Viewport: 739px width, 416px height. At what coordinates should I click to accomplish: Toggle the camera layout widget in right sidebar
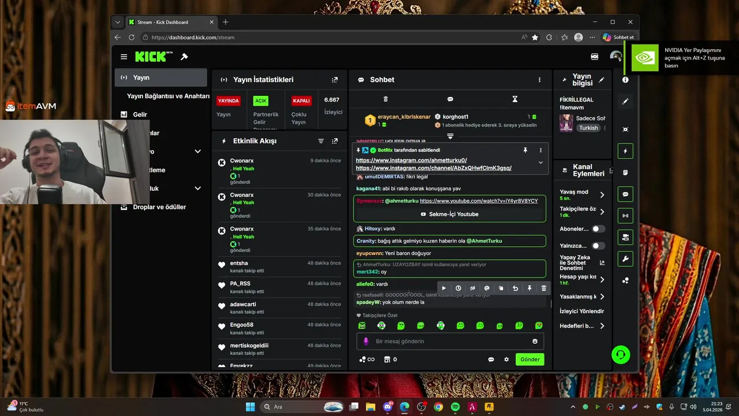(x=625, y=237)
